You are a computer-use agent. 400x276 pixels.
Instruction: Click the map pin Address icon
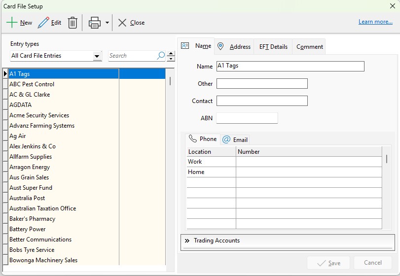(x=220, y=46)
